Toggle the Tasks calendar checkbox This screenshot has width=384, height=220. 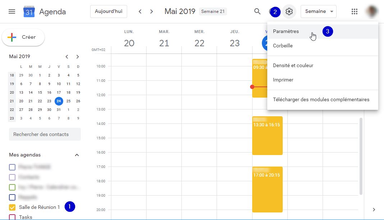coord(12,217)
